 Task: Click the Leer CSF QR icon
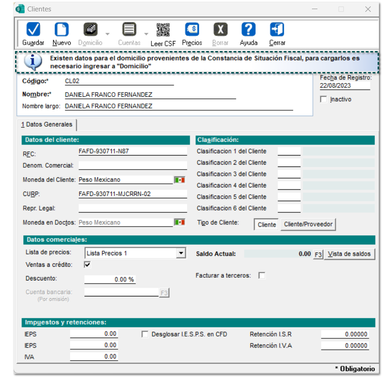point(163,30)
